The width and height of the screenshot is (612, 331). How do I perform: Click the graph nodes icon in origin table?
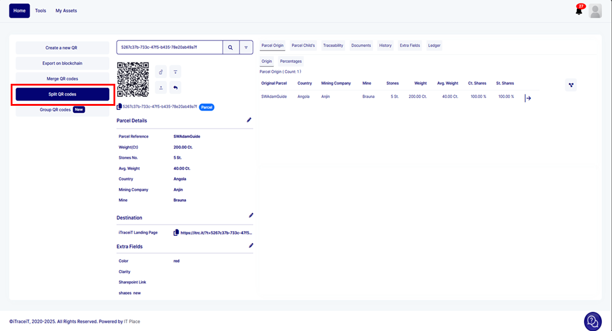(x=571, y=85)
